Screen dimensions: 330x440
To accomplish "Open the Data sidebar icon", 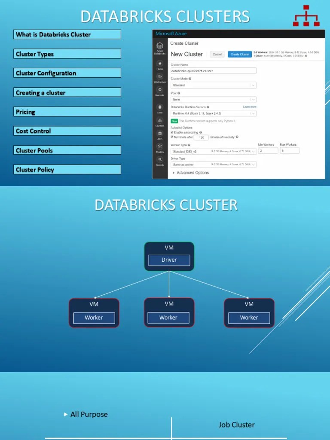I will pyautogui.click(x=160, y=107).
